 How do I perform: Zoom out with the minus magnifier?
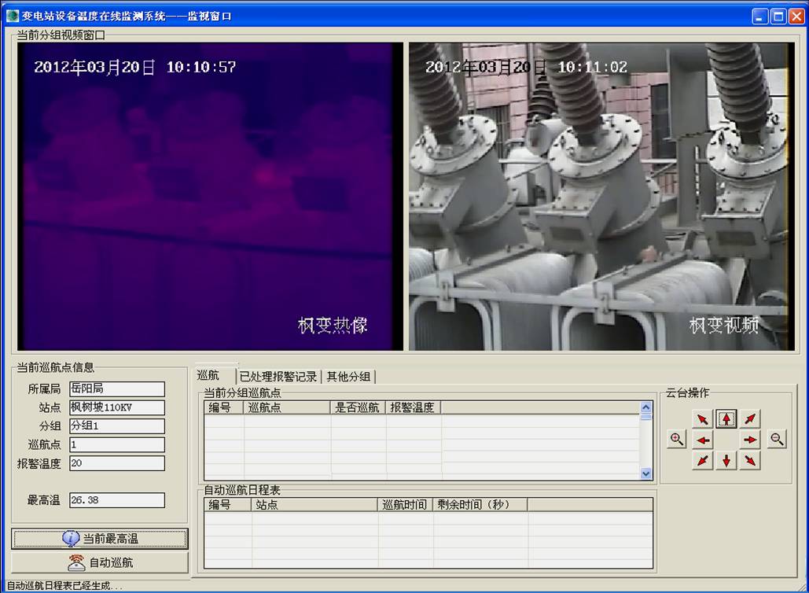coord(777,440)
